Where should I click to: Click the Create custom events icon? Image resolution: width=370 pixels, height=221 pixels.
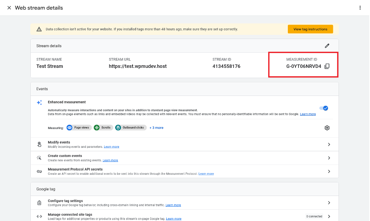39,158
